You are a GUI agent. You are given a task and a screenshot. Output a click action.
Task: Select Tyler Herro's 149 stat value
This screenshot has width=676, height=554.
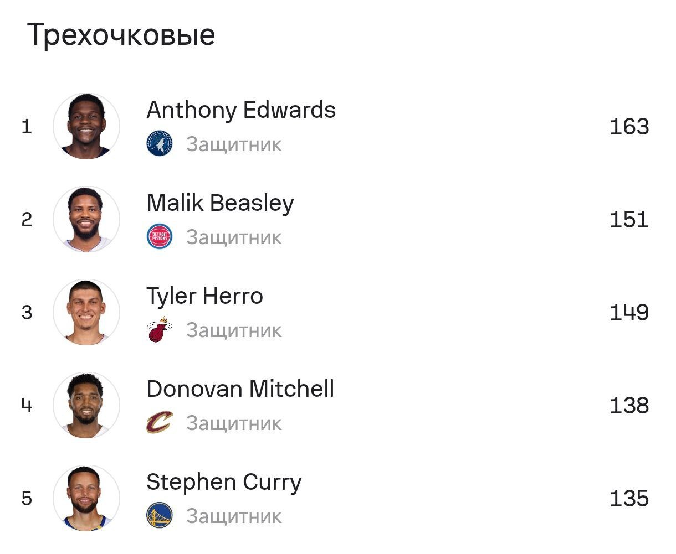pyautogui.click(x=629, y=313)
